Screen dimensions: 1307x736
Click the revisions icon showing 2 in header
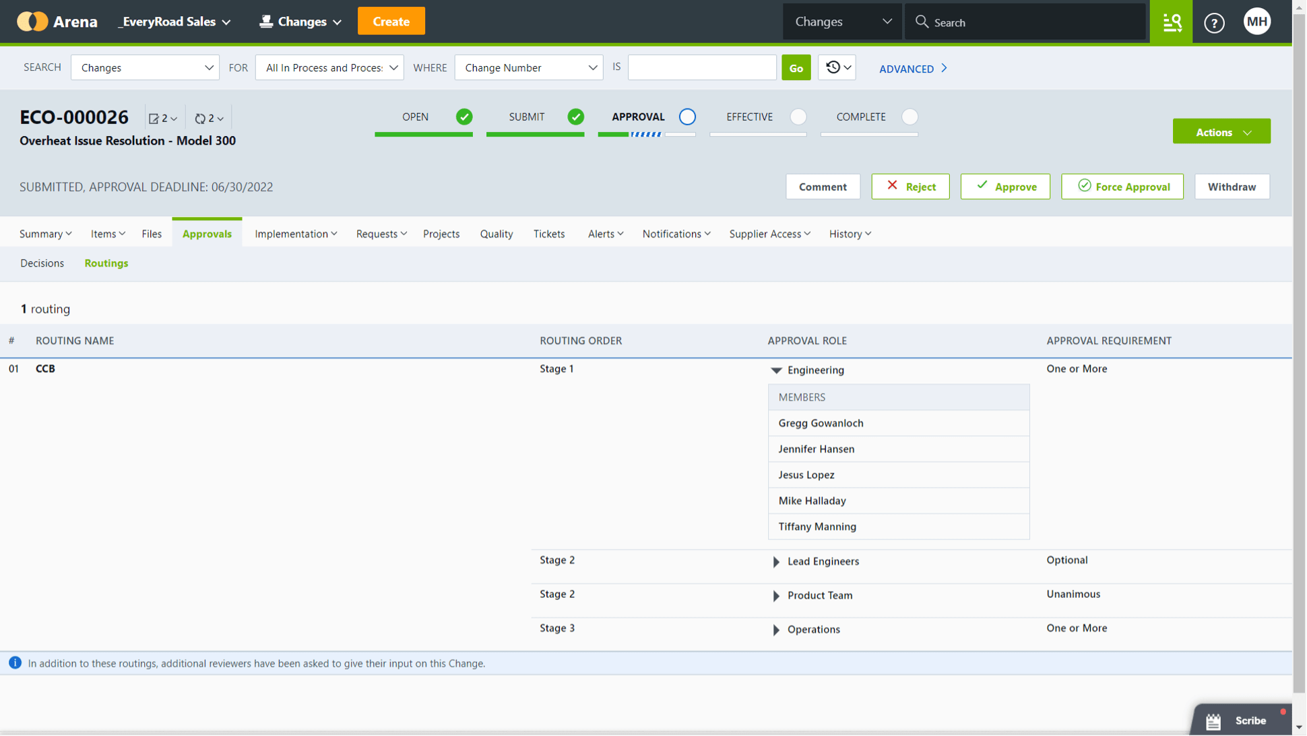pos(208,118)
